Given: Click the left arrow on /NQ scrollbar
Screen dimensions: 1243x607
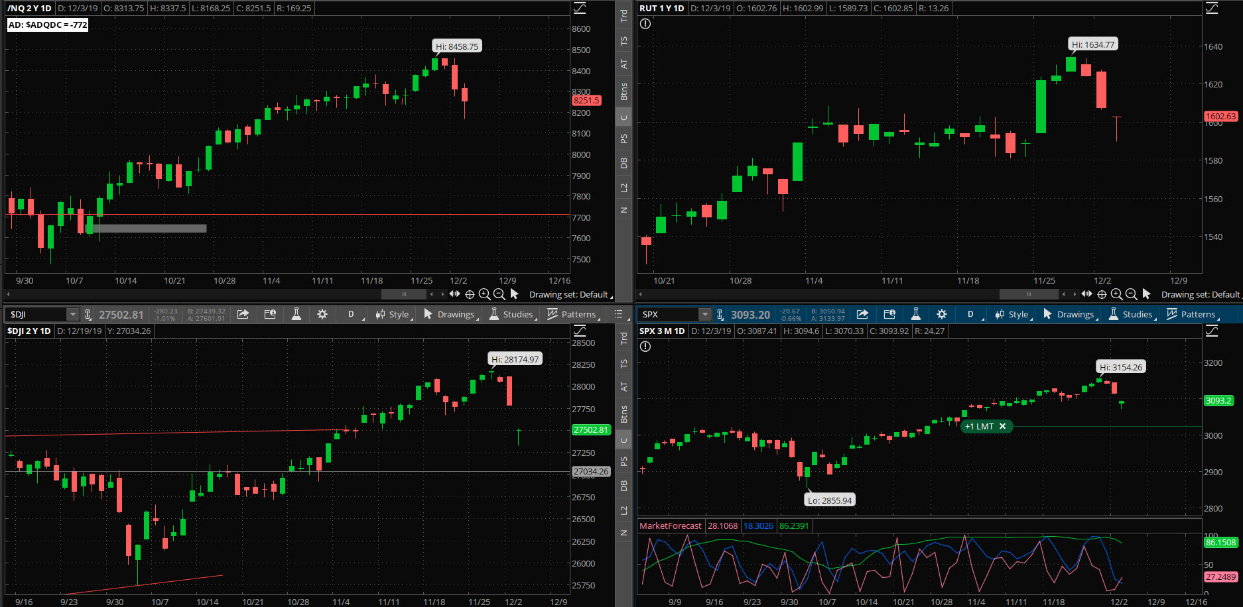Looking at the screenshot, I should point(9,294).
